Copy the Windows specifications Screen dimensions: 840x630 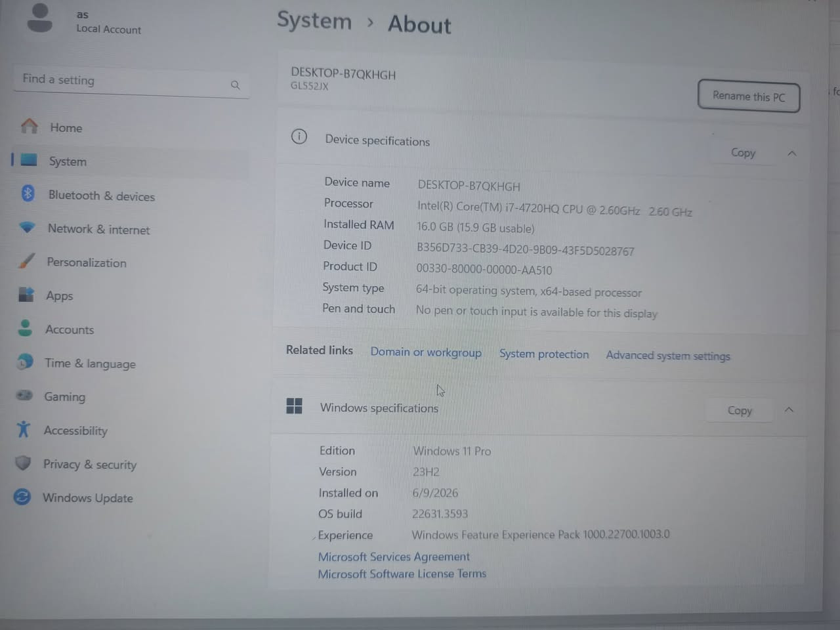740,410
